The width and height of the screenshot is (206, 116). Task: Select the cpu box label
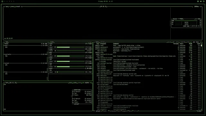(x=7, y=6)
